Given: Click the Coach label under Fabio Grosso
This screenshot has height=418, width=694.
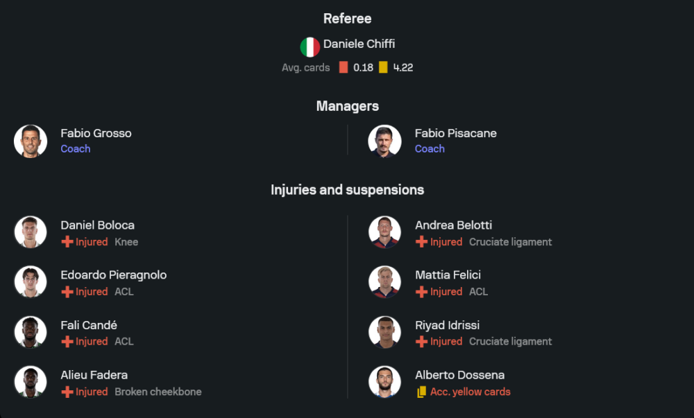Looking at the screenshot, I should [x=76, y=149].
